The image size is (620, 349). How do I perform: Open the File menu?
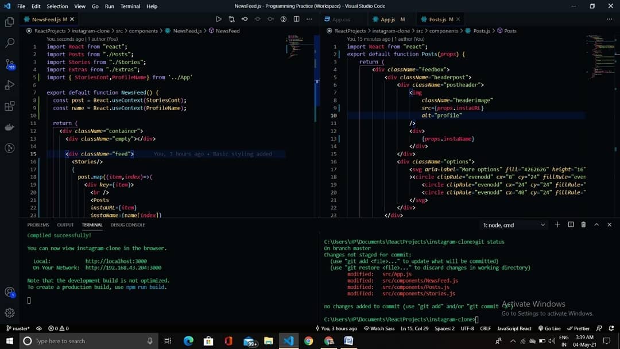pos(21,6)
